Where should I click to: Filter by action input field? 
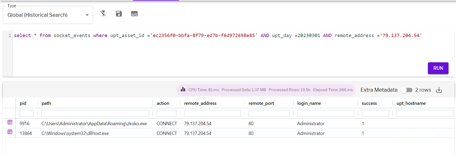click(166, 113)
